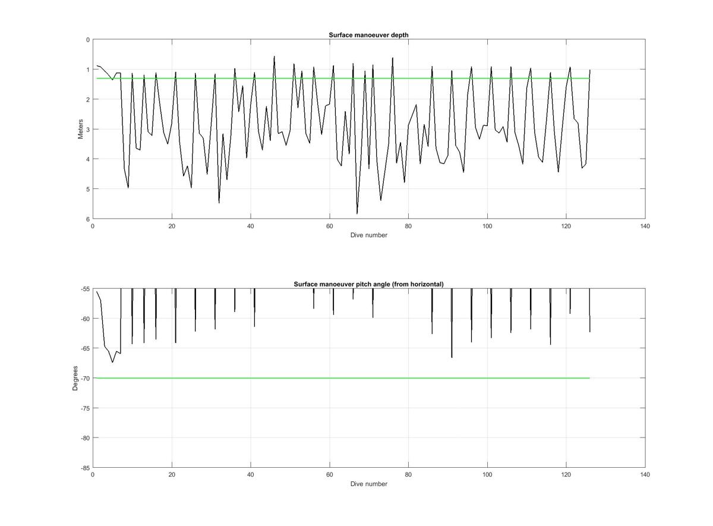Select the '-60' tick on pitch plot
Image resolution: width=713 pixels, height=526 pixels.
[x=84, y=319]
